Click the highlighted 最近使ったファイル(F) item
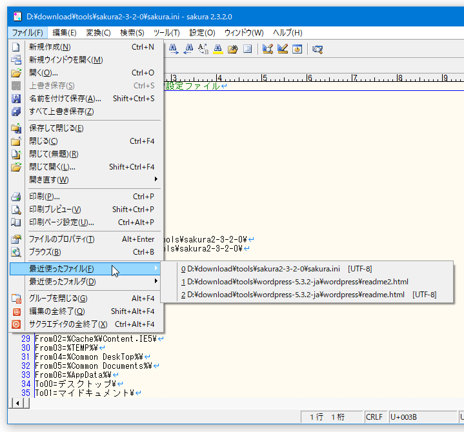464x432 pixels. pyautogui.click(x=86, y=269)
